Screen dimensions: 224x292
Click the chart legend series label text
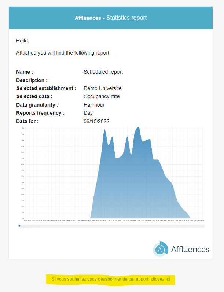tap(30, 226)
